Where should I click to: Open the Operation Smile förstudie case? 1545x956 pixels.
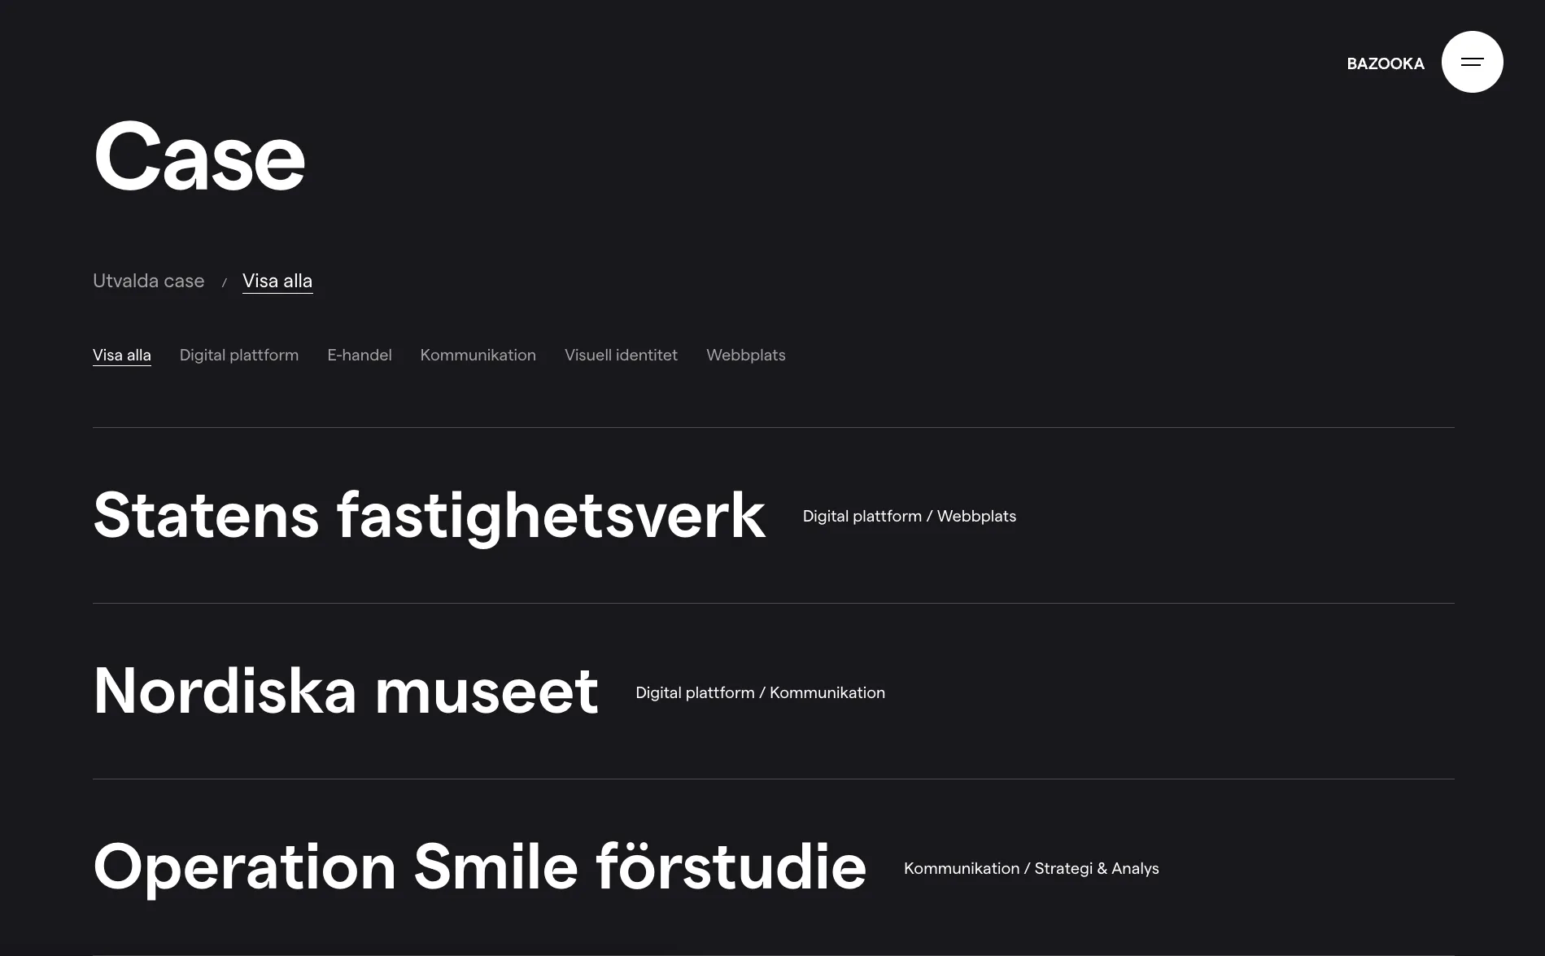pyautogui.click(x=479, y=867)
